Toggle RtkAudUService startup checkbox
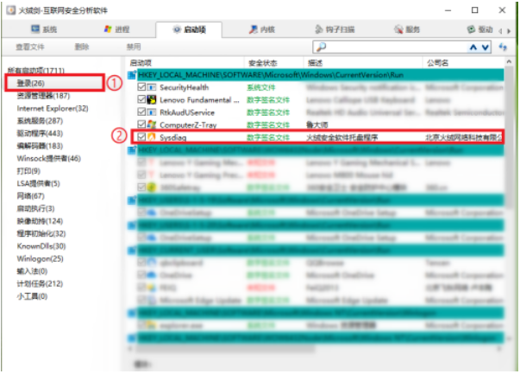Viewport: 520px width, 374px height. (141, 112)
